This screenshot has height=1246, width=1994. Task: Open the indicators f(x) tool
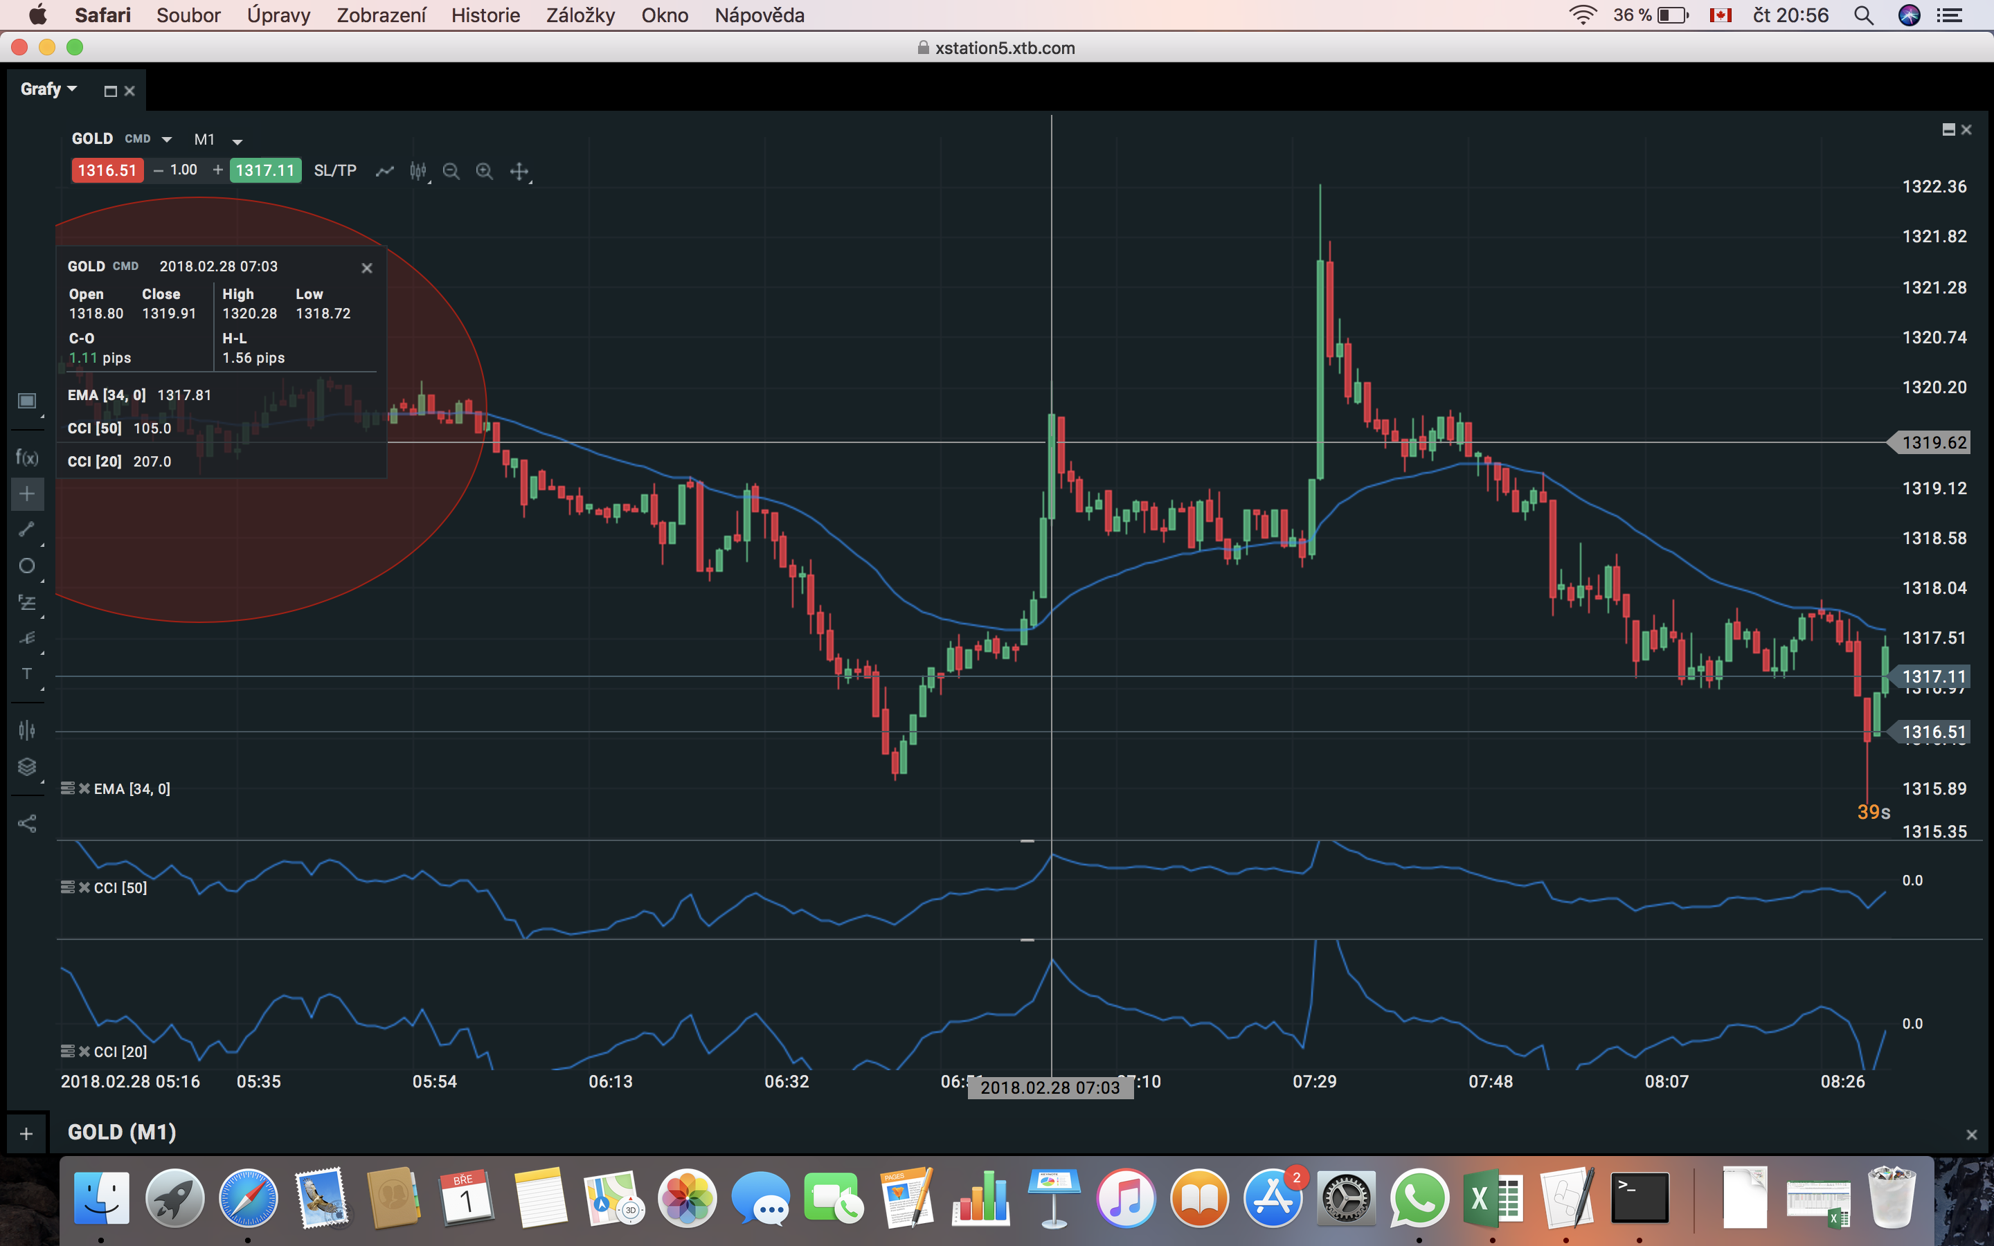(x=26, y=458)
